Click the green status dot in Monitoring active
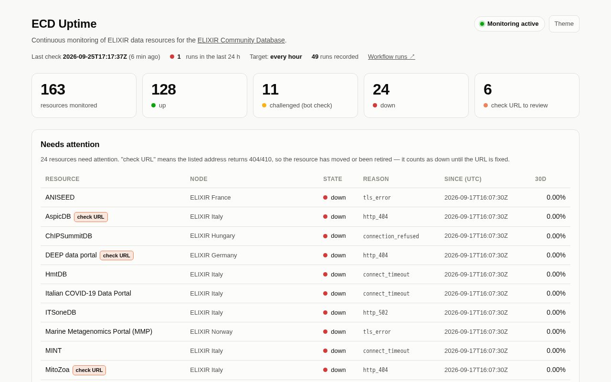 482,24
